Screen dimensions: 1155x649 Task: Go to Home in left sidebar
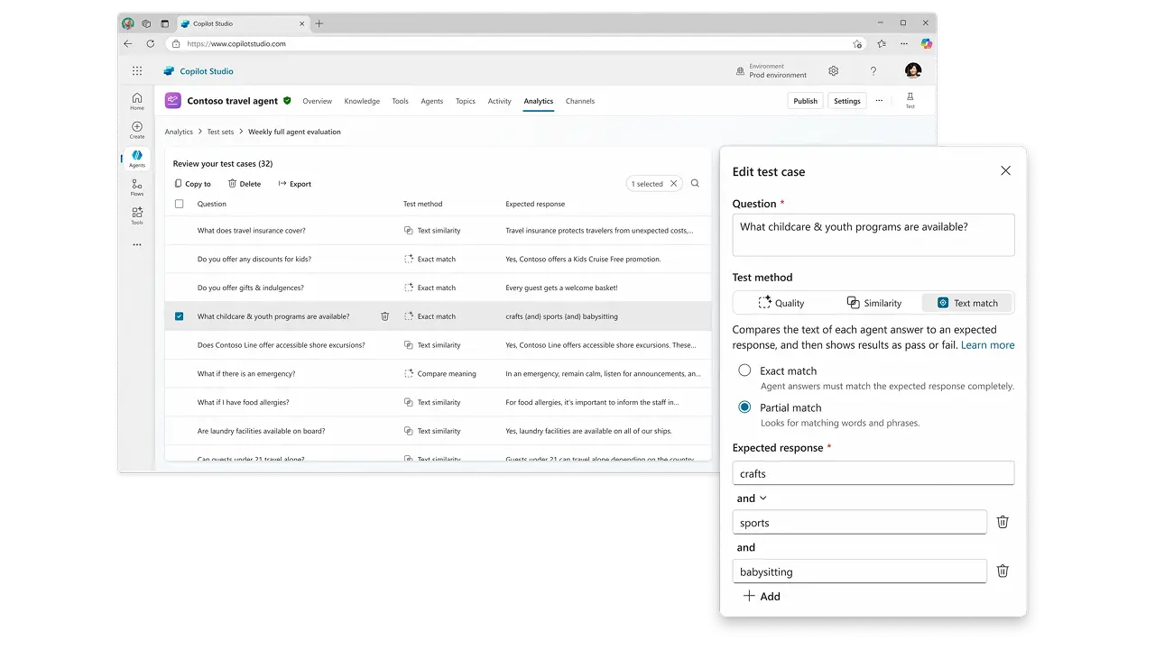[x=137, y=101]
